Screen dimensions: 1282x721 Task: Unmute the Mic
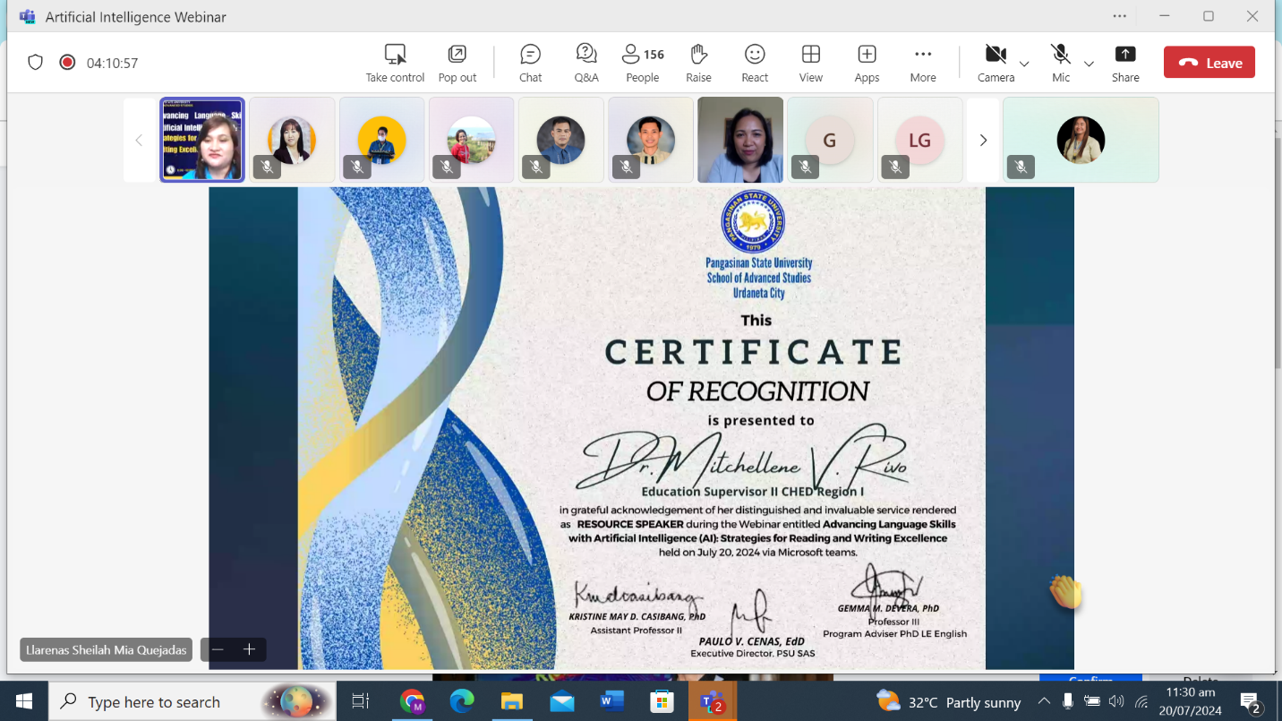point(1061,63)
